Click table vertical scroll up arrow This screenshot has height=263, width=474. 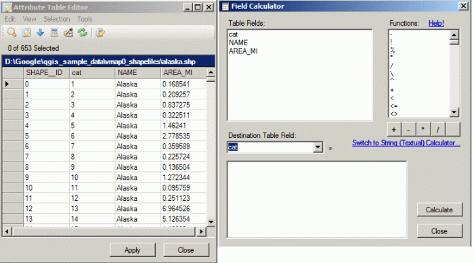(211, 72)
